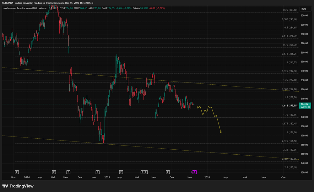314x192 pixels.
Task: Click the purple upcoming earnings marker
Action: (x=194, y=172)
